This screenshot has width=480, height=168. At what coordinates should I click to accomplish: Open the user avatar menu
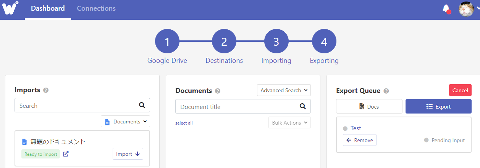pos(466,9)
